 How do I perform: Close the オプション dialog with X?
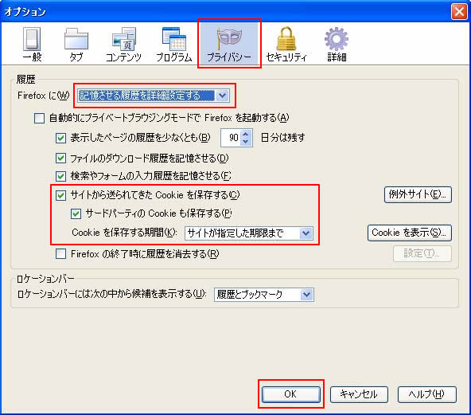pos(459,12)
